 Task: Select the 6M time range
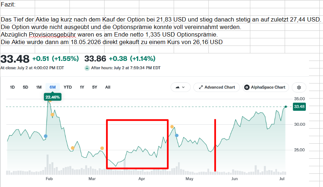[x=53, y=87]
